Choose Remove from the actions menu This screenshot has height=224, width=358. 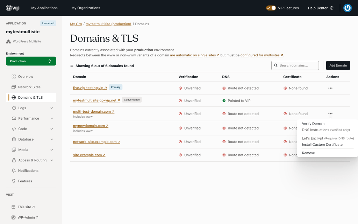308,153
